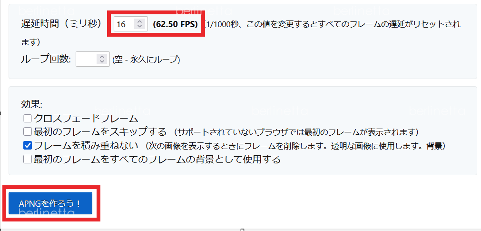Click the 効果 section heading
The height and width of the screenshot is (231, 481).
point(32,104)
